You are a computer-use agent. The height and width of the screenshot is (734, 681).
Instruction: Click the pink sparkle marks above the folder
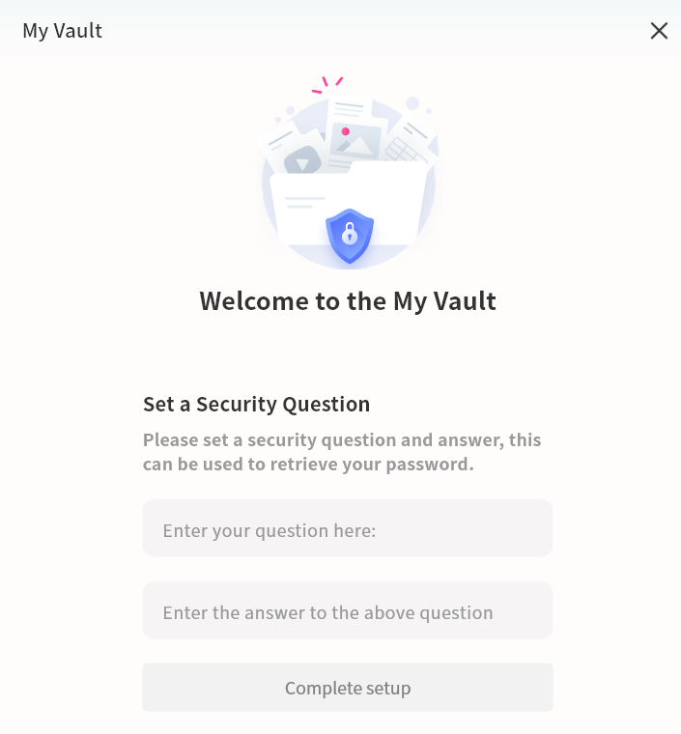coord(327,84)
